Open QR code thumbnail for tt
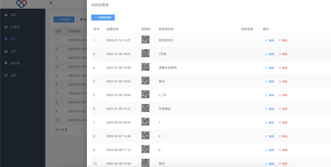 point(146,136)
